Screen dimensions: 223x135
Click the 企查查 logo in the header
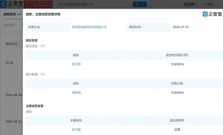click(x=12, y=4)
